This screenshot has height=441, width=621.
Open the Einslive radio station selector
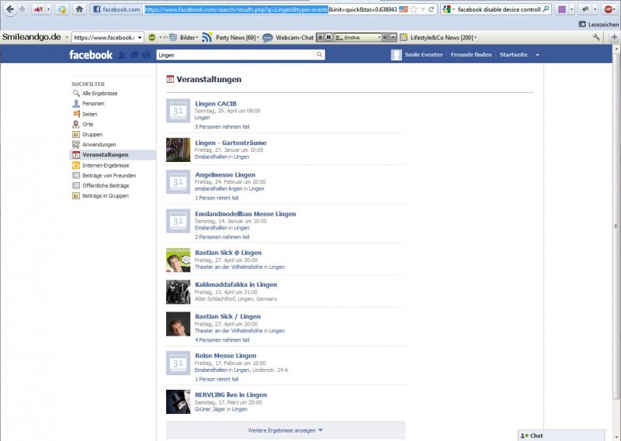[358, 37]
